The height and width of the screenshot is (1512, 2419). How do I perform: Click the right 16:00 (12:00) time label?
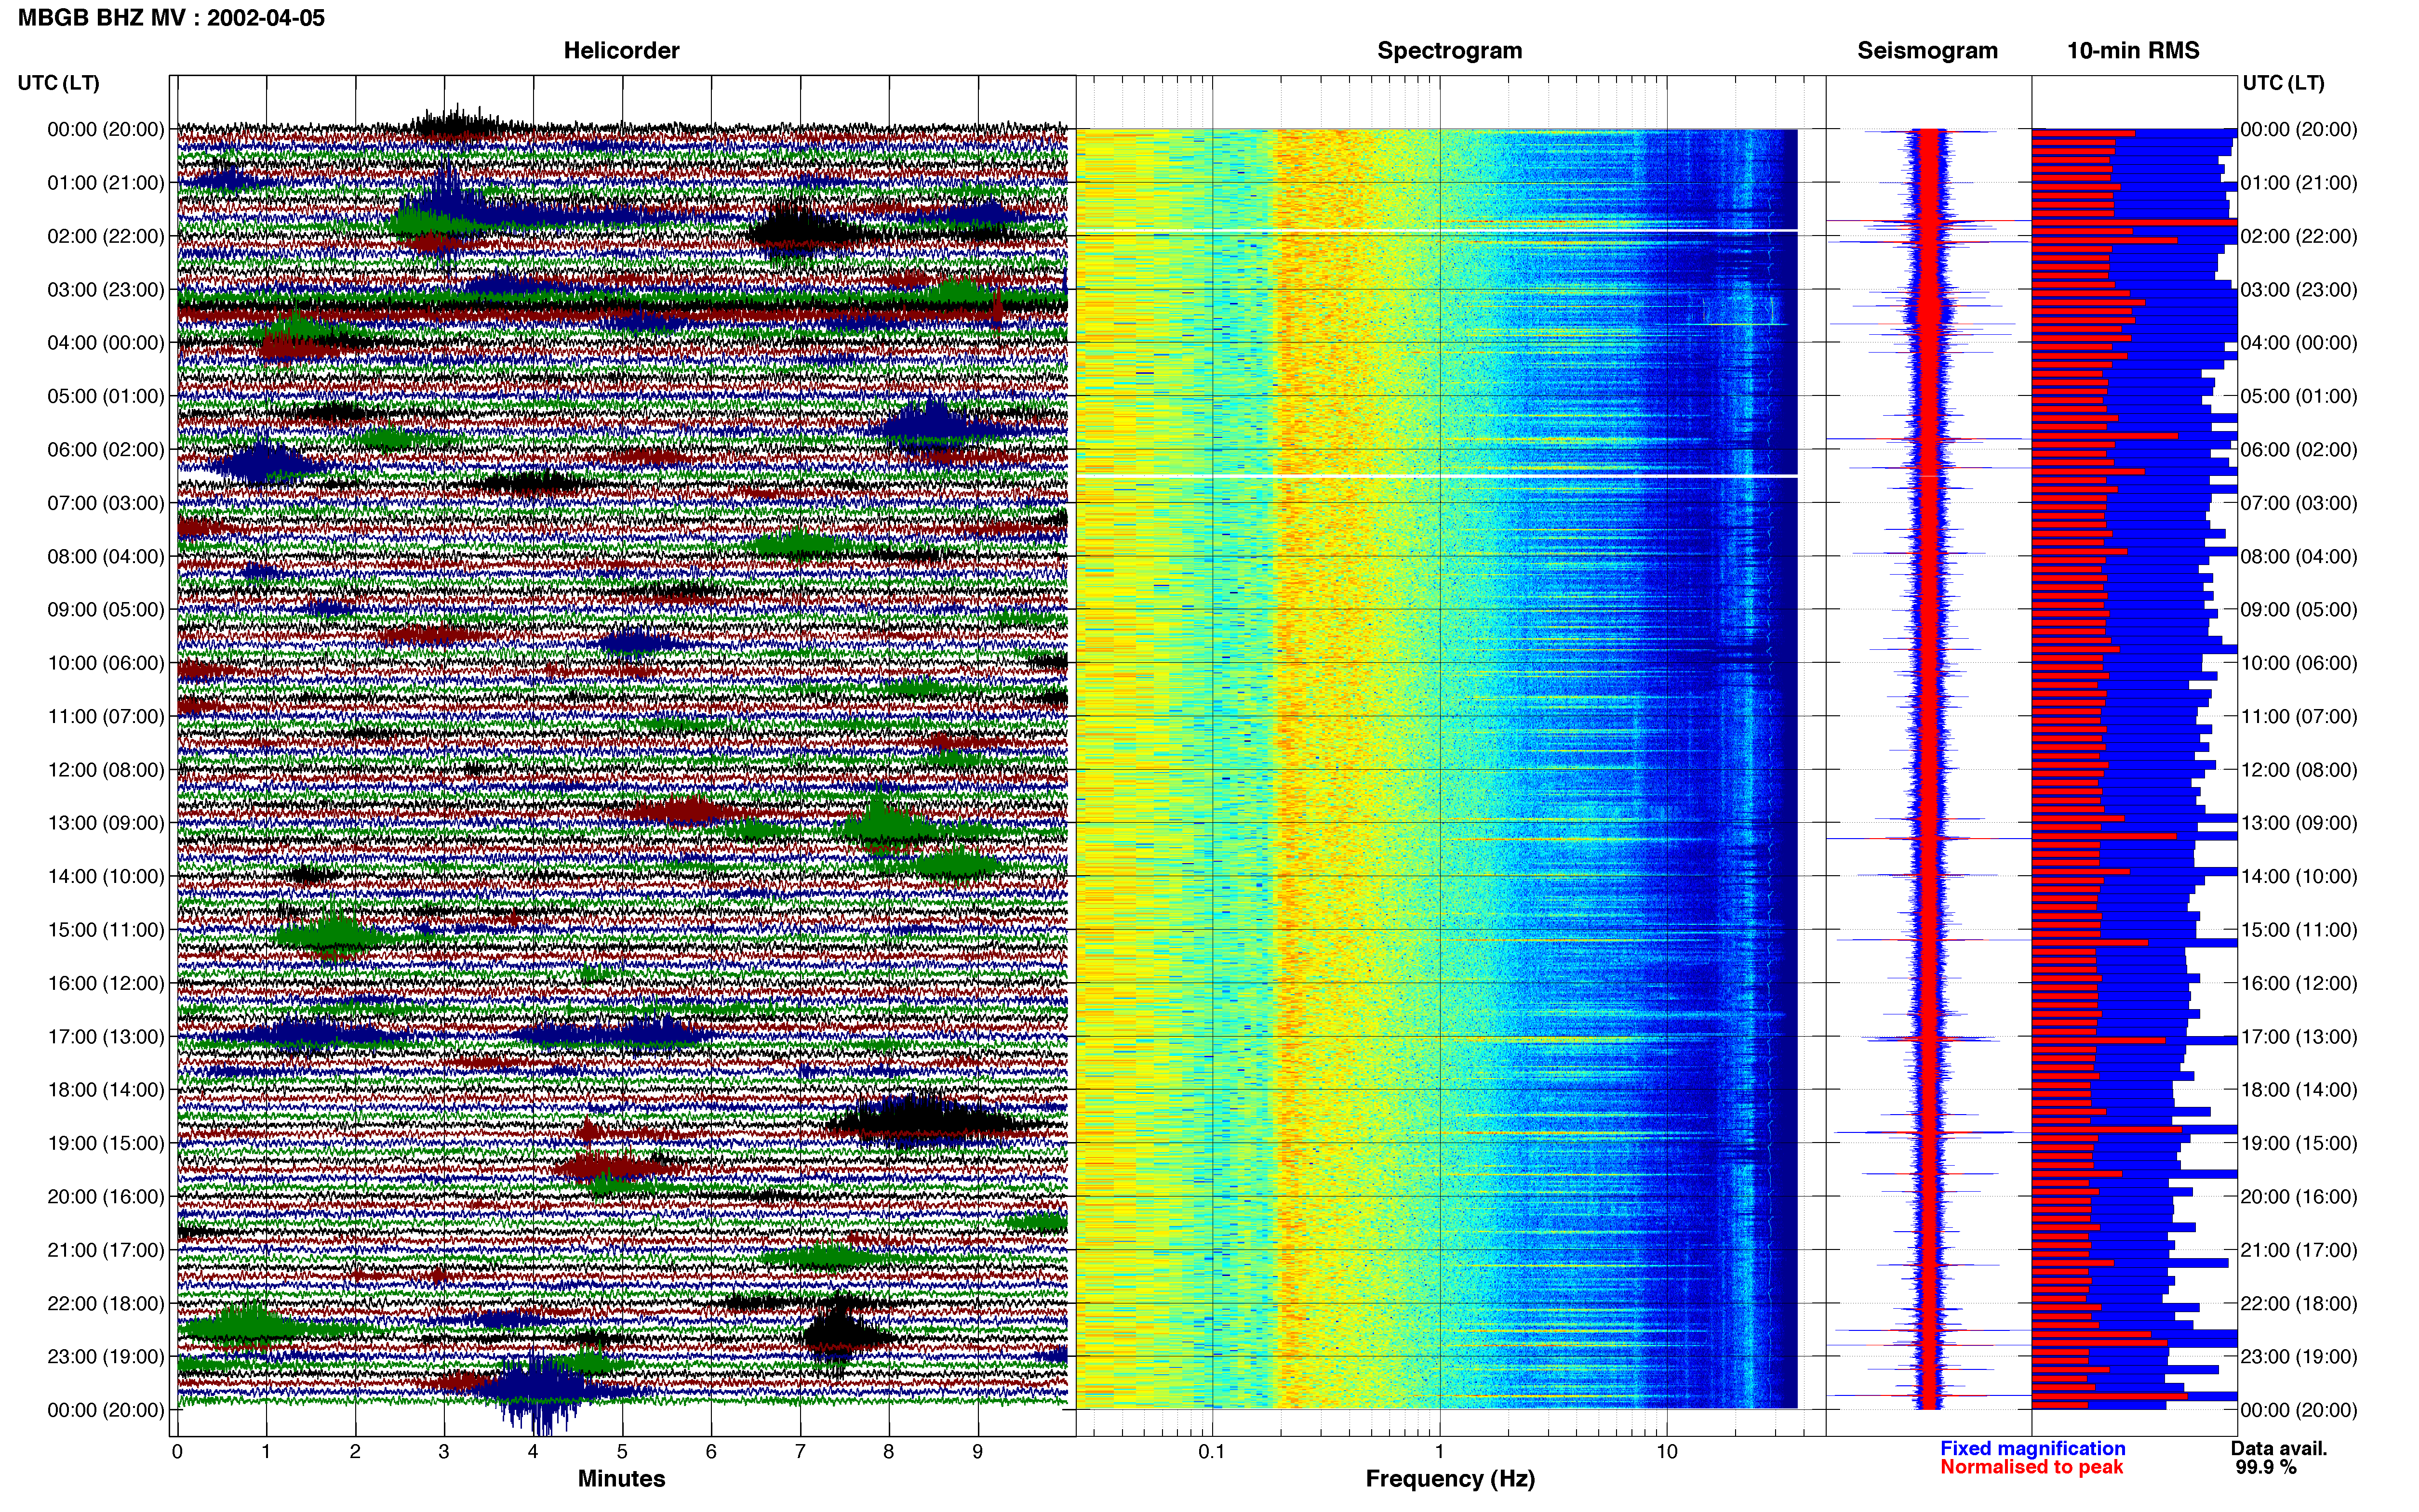pos(2299,983)
